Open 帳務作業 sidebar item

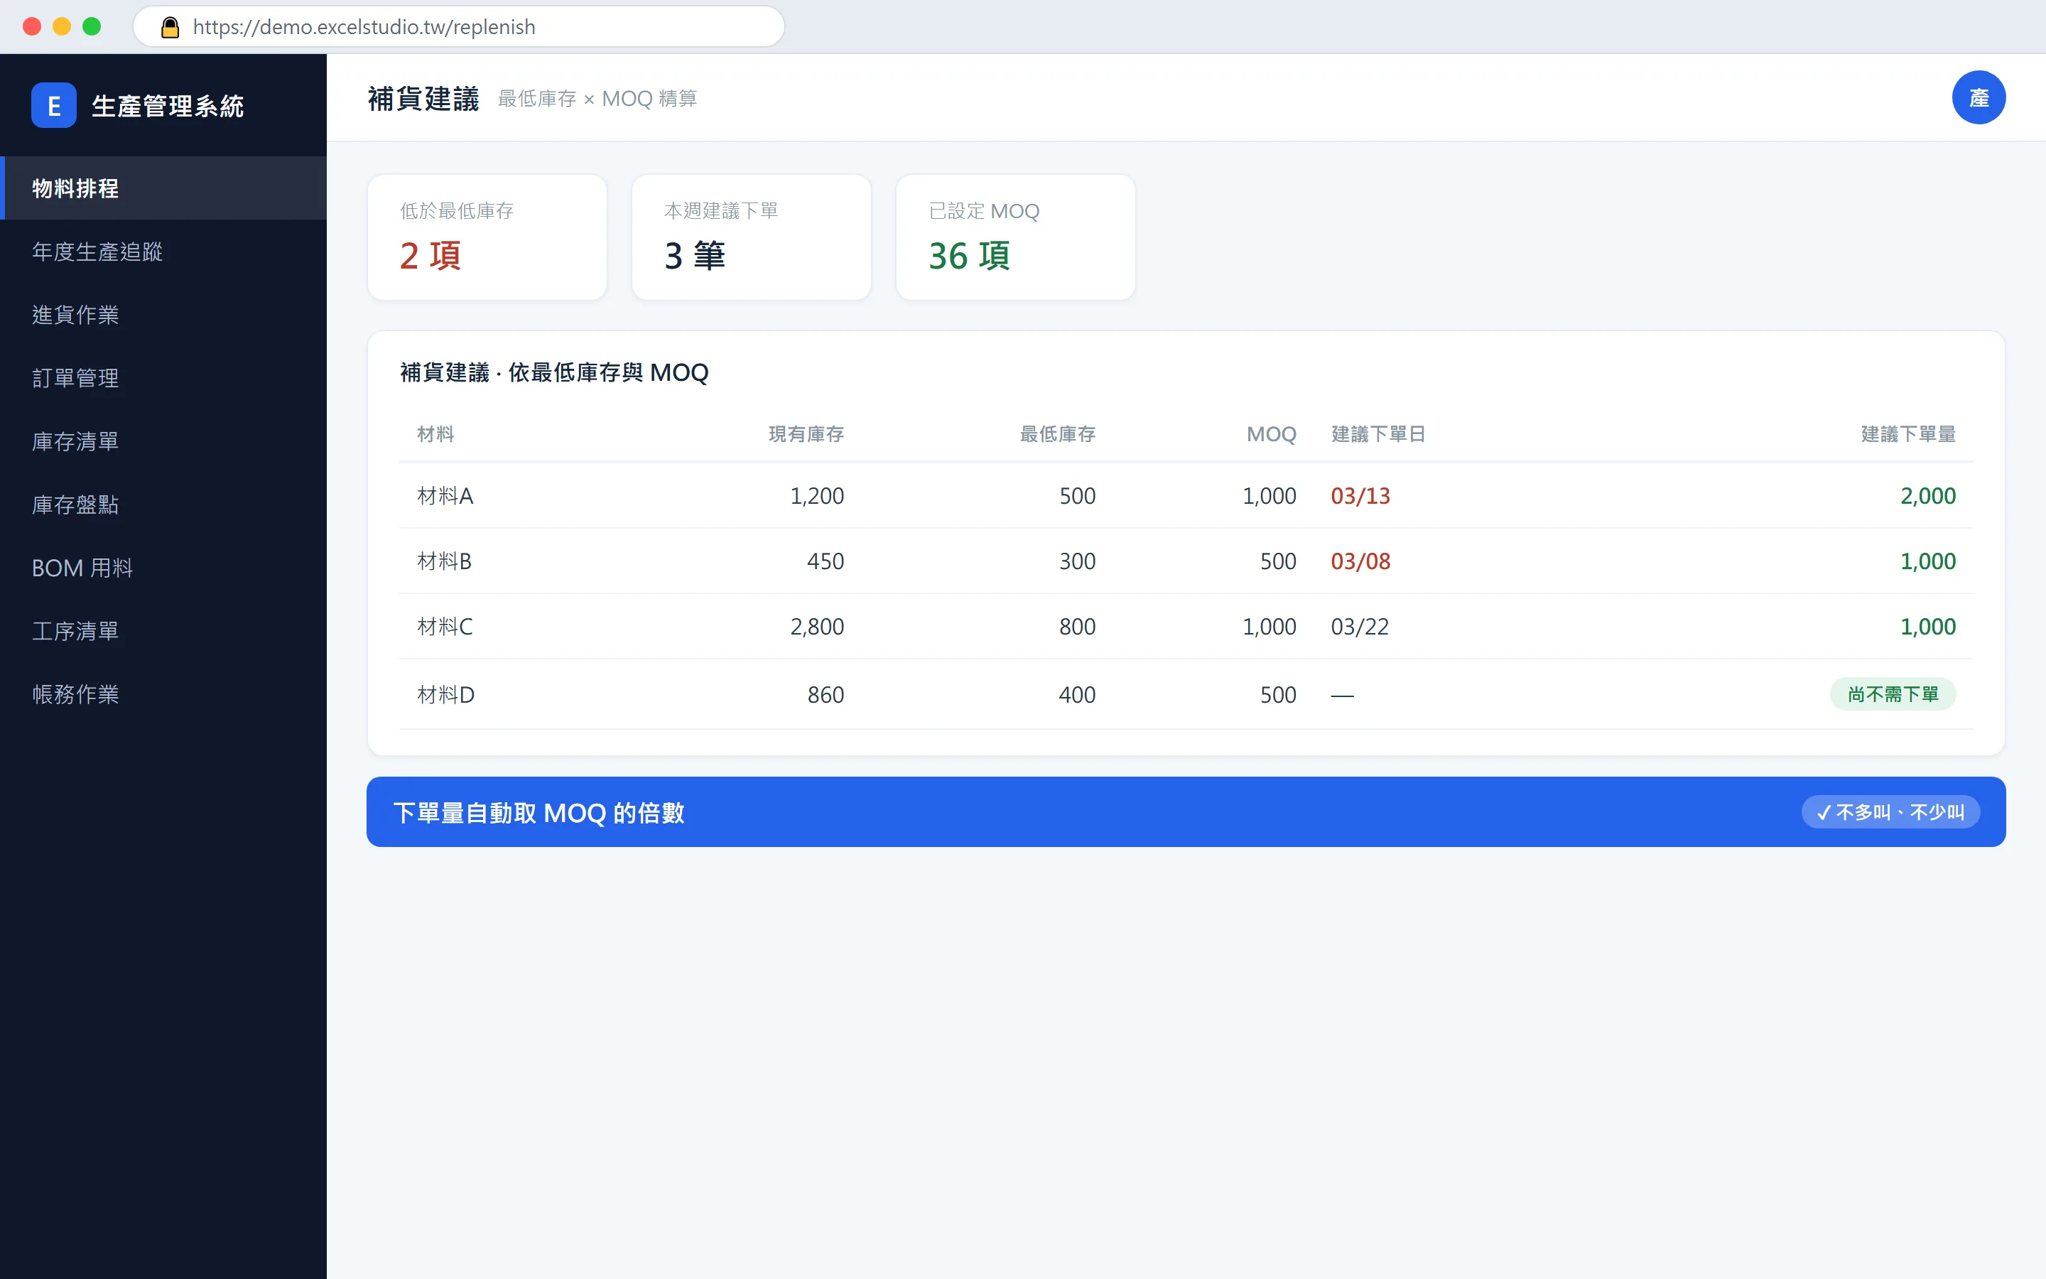(x=163, y=694)
